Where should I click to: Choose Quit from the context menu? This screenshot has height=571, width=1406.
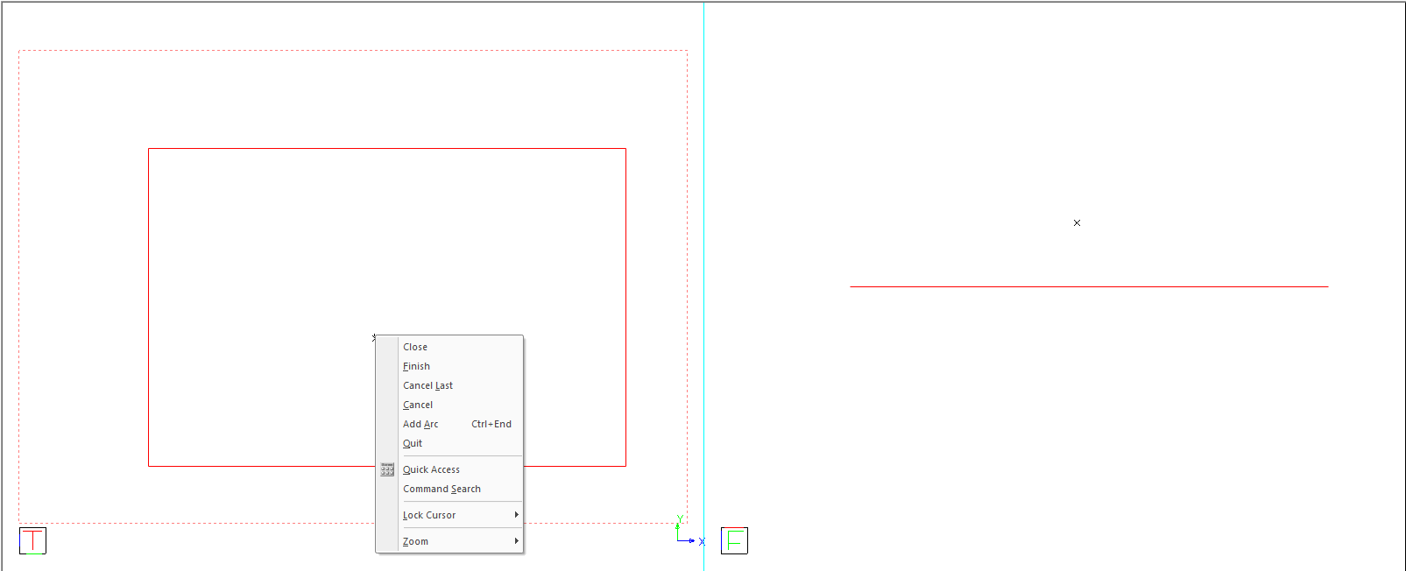[x=413, y=443]
